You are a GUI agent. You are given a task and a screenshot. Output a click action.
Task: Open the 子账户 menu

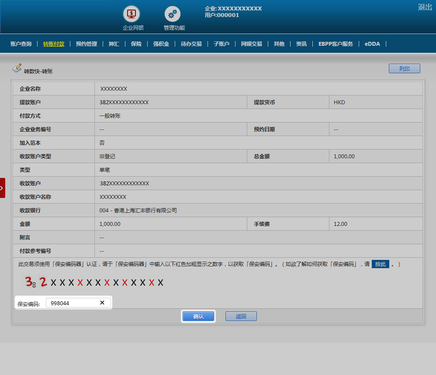221,44
